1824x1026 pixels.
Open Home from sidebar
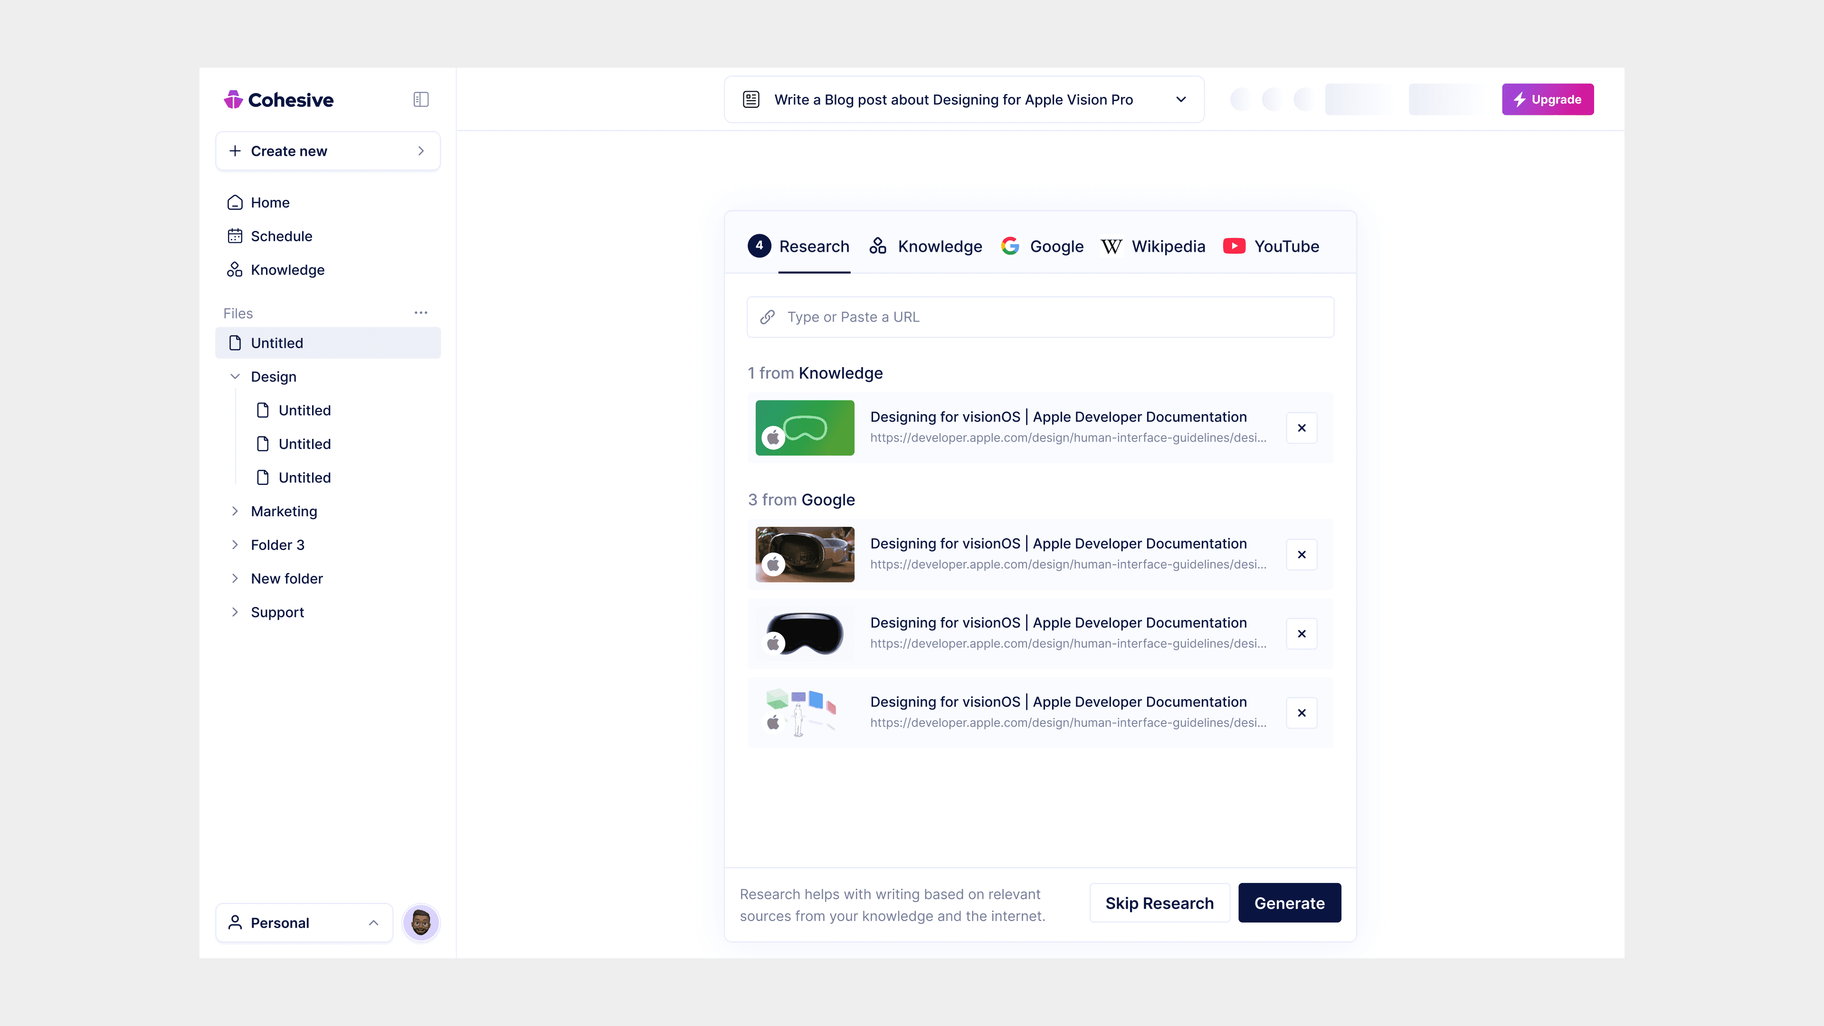tap(270, 202)
